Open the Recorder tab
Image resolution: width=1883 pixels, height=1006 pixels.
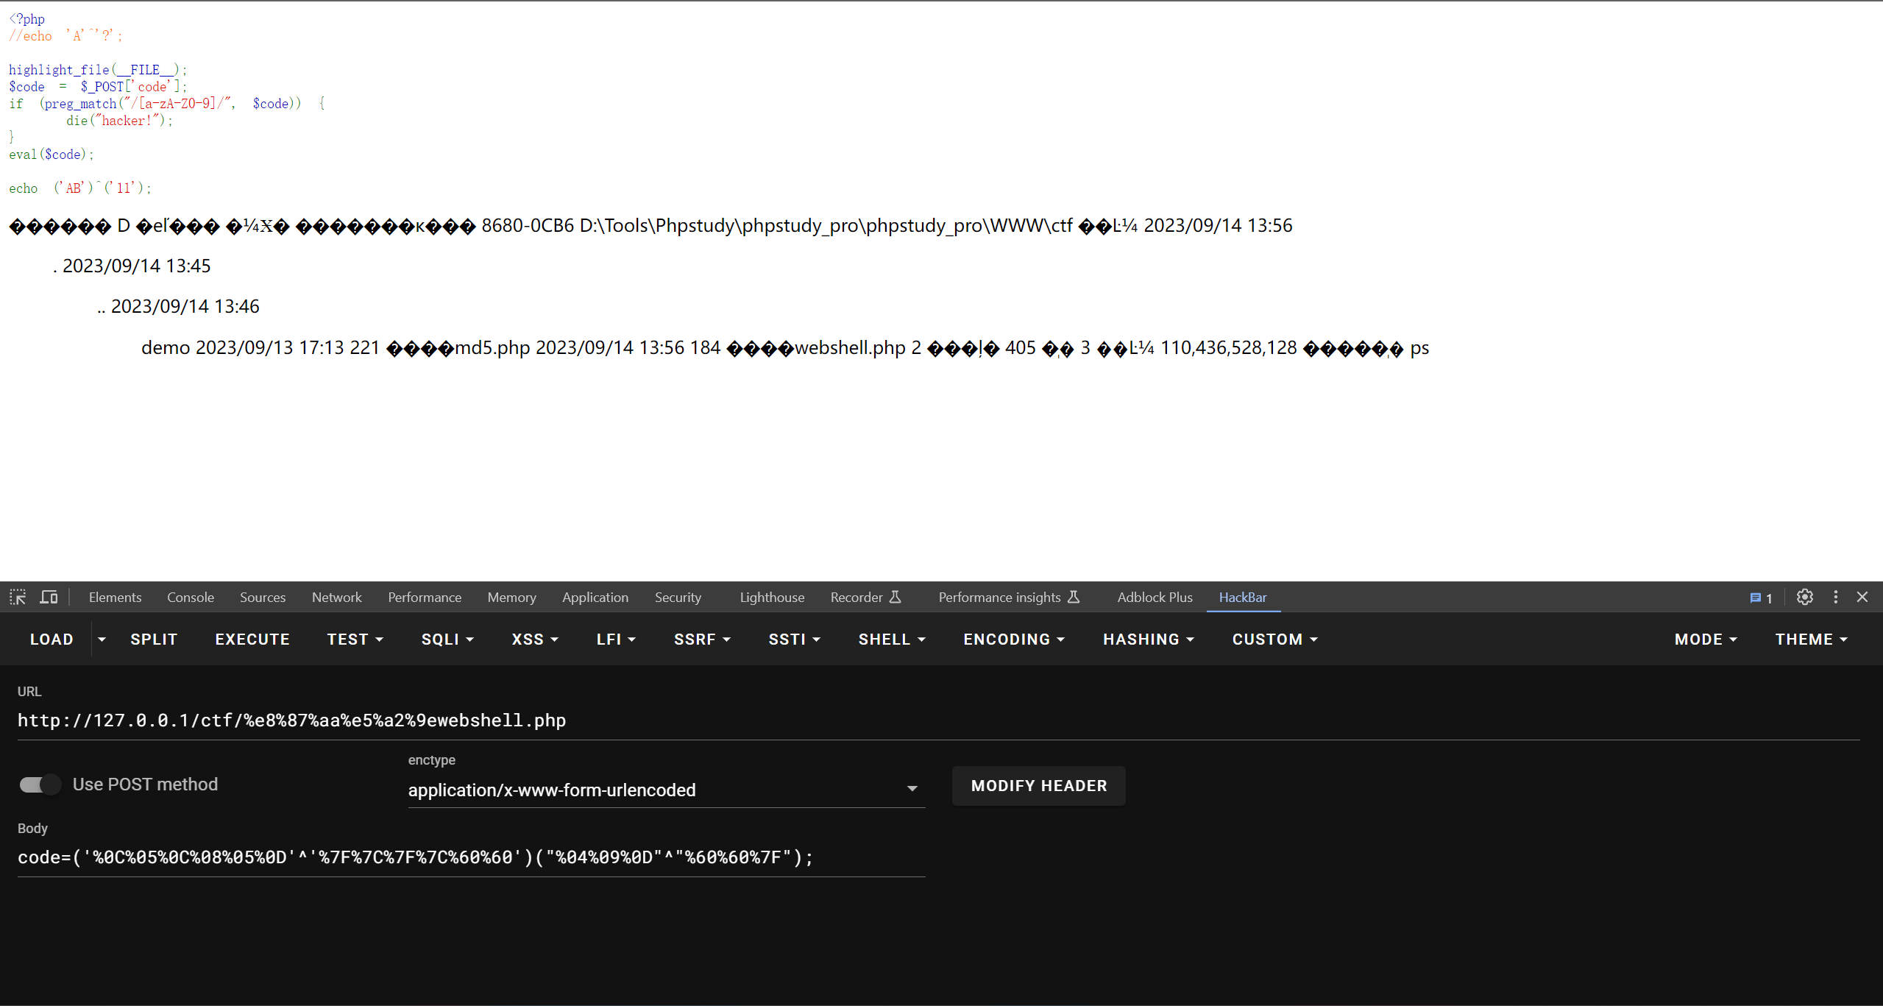pos(865,597)
